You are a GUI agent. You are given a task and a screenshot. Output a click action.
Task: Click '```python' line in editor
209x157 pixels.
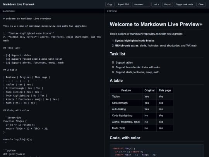[x=9, y=150]
